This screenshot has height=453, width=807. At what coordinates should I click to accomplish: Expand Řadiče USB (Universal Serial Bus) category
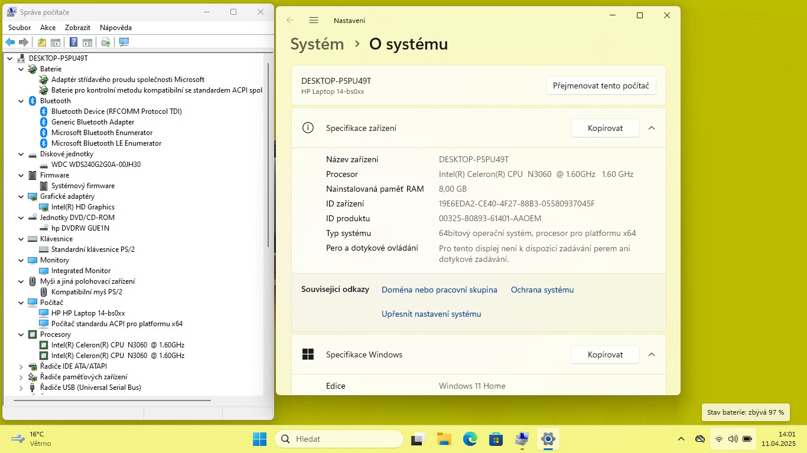coord(21,388)
